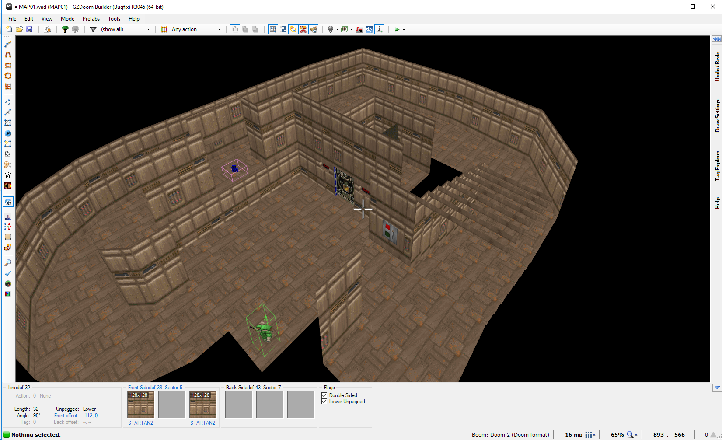This screenshot has width=722, height=440.
Task: Open the Mode menu
Action: click(x=67, y=19)
